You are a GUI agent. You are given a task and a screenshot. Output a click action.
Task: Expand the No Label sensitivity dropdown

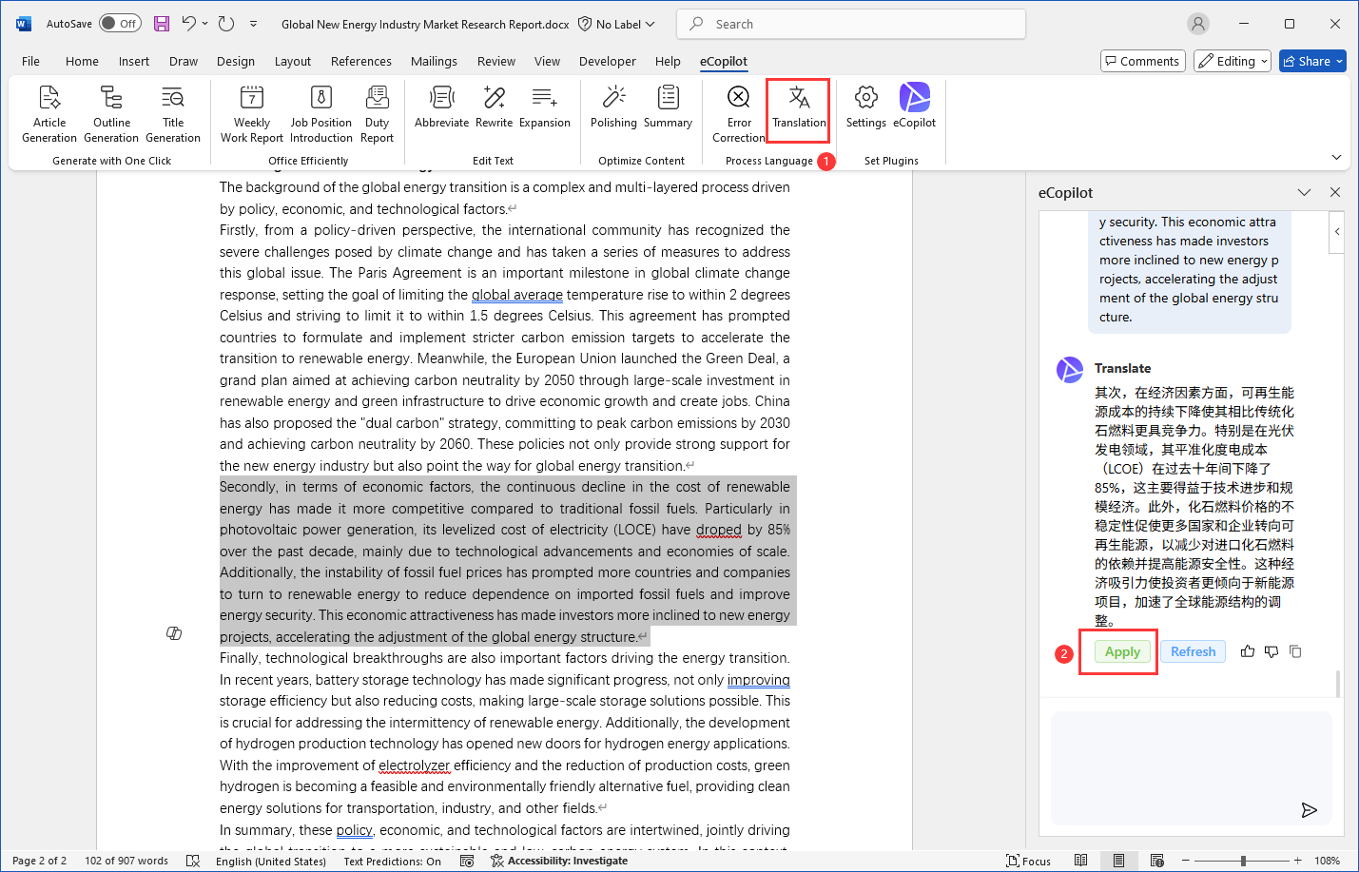pyautogui.click(x=617, y=24)
